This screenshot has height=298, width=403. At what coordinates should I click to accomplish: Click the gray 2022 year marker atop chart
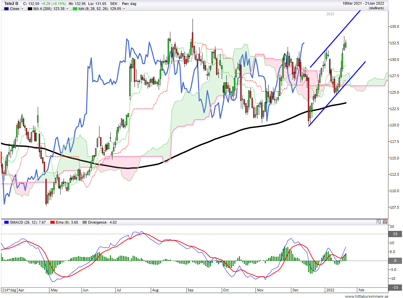coord(330,14)
